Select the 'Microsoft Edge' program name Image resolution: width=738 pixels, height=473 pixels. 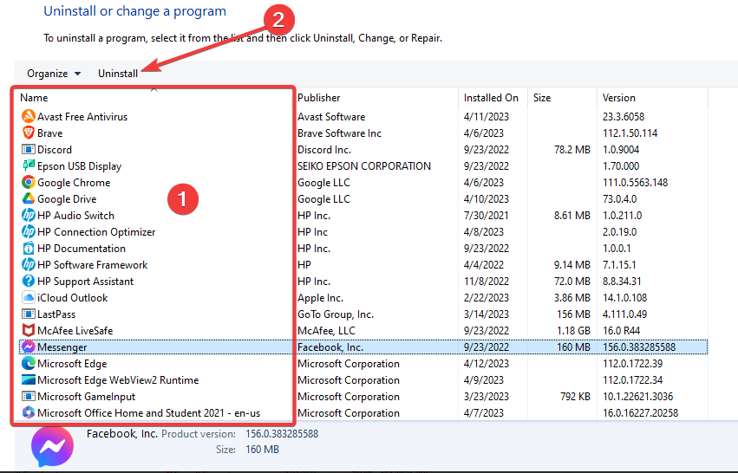pos(72,364)
